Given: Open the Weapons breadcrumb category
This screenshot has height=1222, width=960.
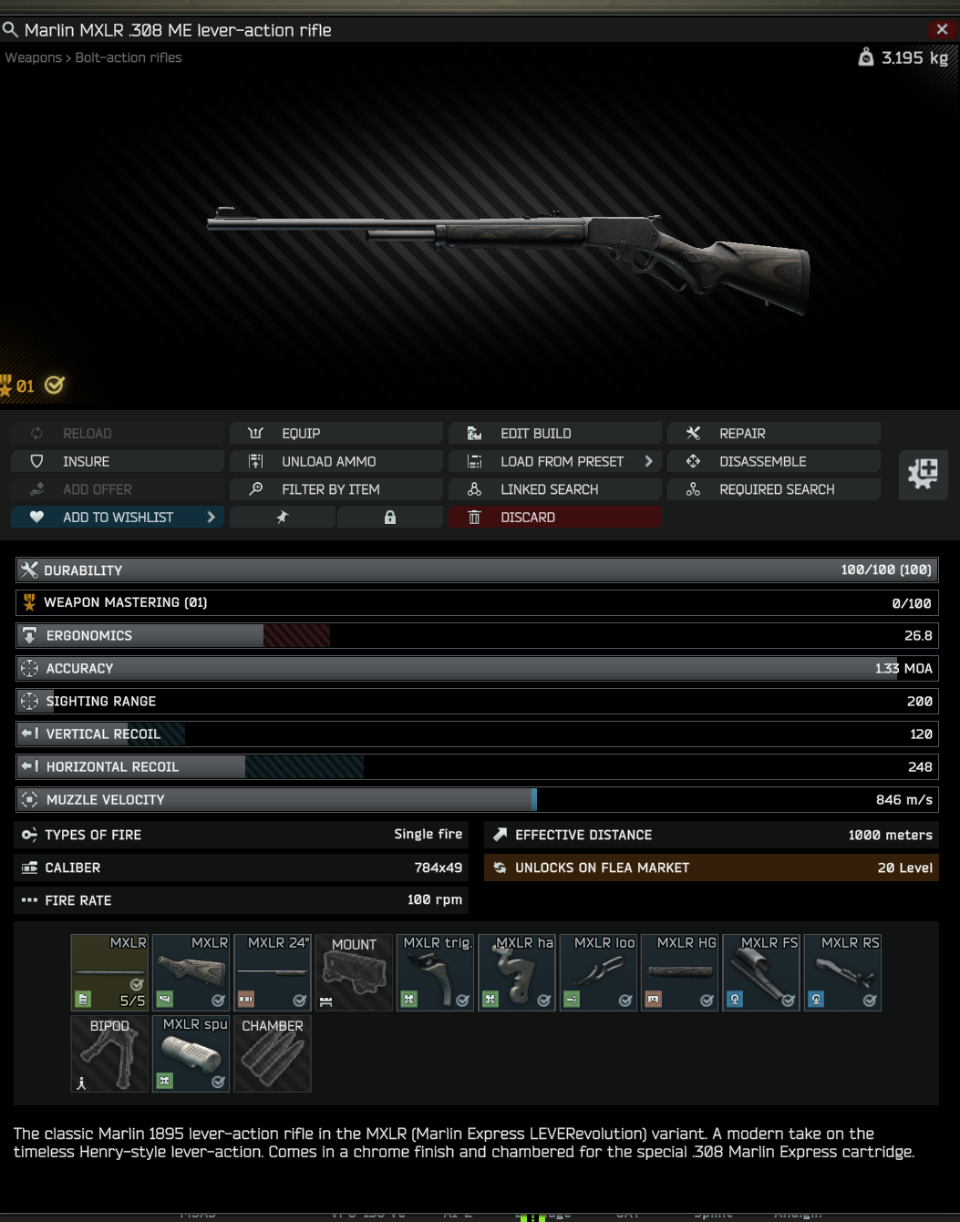Looking at the screenshot, I should coord(34,57).
